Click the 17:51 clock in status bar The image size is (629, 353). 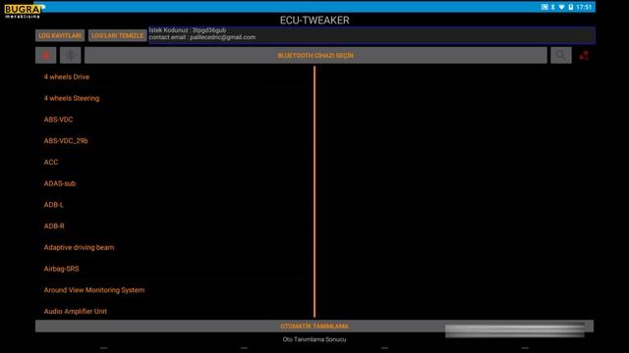pyautogui.click(x=584, y=7)
